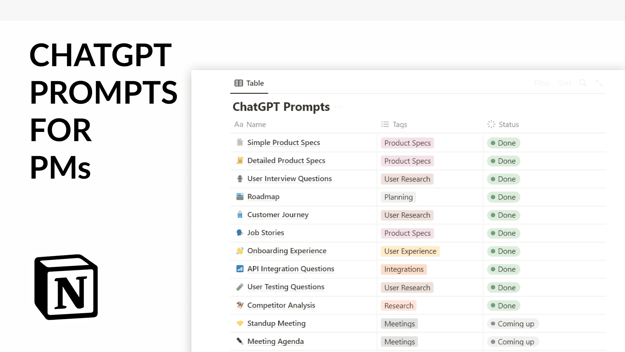Toggle the Done status pill for Roadmap
Image resolution: width=625 pixels, height=352 pixels.
pos(503,197)
